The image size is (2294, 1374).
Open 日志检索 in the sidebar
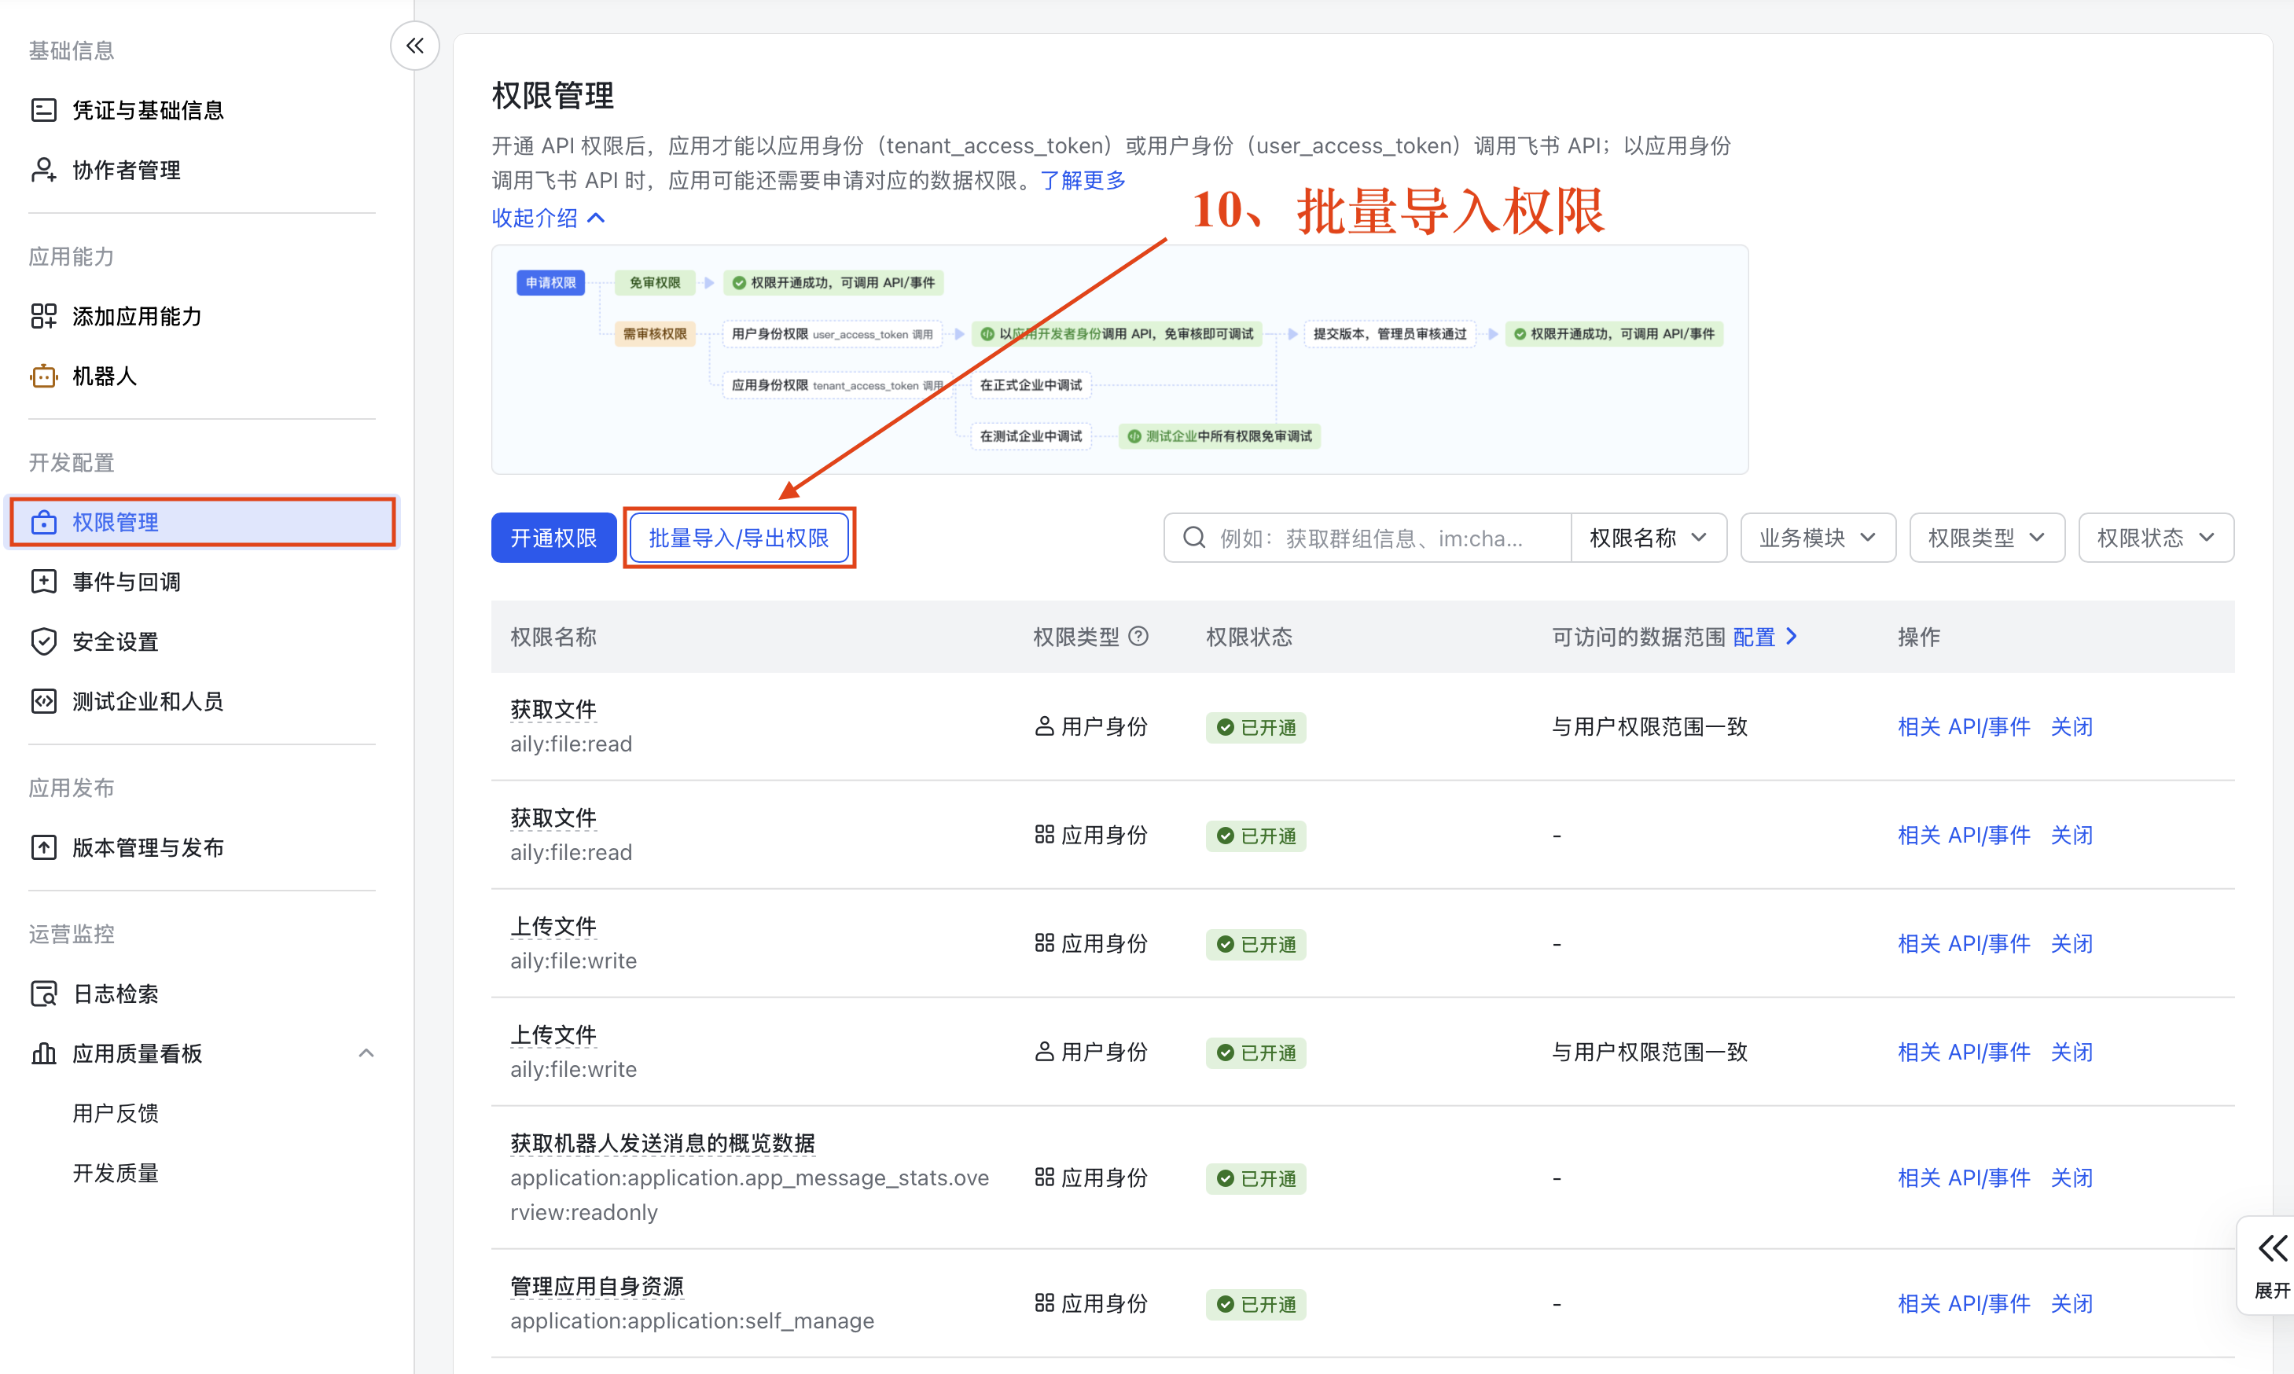[202, 994]
